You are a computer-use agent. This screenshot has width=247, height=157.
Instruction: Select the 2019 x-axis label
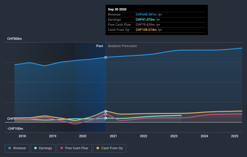coord(53,136)
